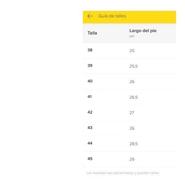Screen dimensions: 185x186
Task: Select size 42 row
Action: click(130, 112)
